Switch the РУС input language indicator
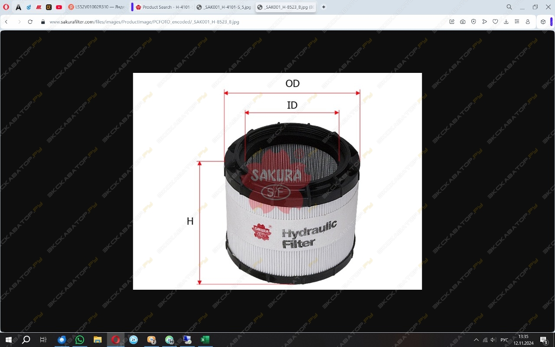555x347 pixels. coord(504,340)
